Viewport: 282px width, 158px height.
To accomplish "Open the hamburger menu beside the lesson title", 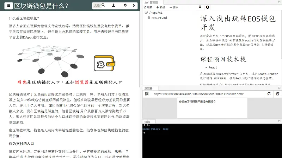I will [x=8, y=6].
